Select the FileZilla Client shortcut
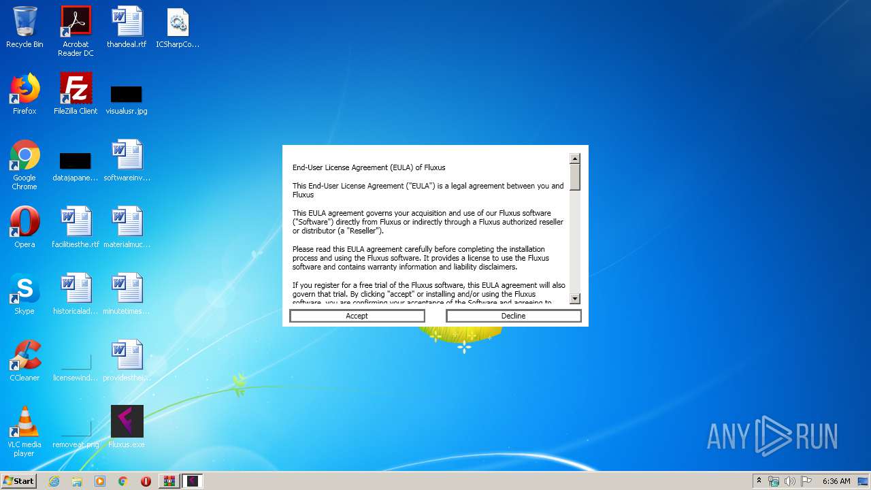Screen dimensions: 871x490 pyautogui.click(x=76, y=95)
